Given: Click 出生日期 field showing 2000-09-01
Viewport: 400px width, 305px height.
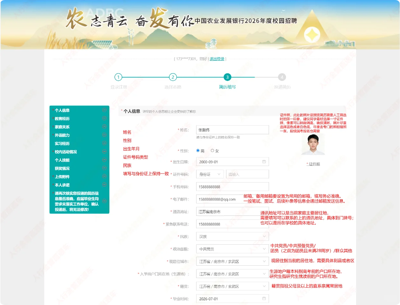Looking at the screenshot, I should pyautogui.click(x=232, y=162).
